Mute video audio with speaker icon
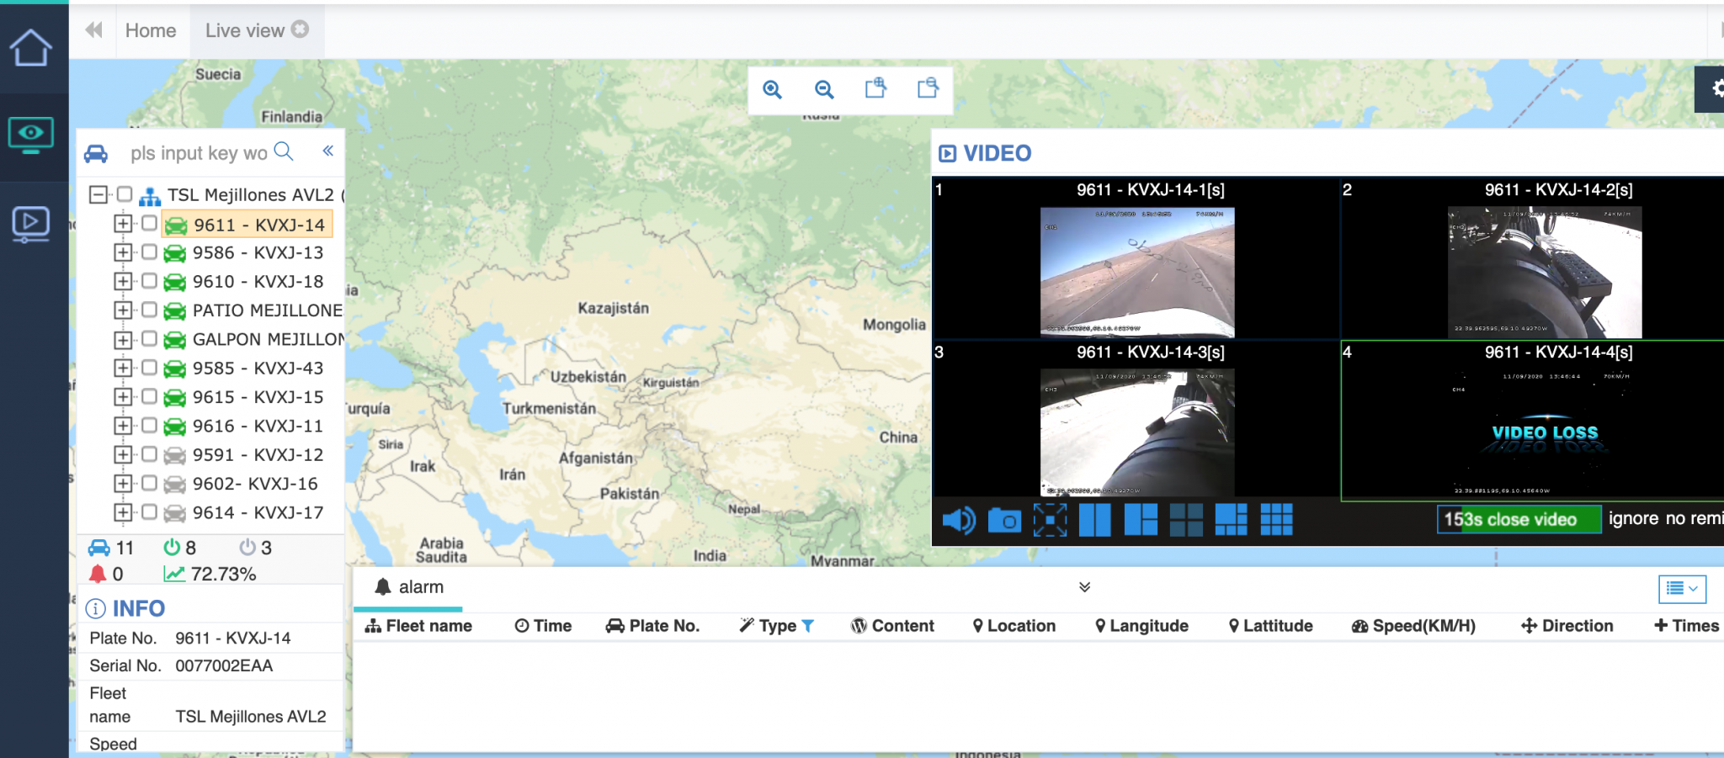 (x=959, y=520)
